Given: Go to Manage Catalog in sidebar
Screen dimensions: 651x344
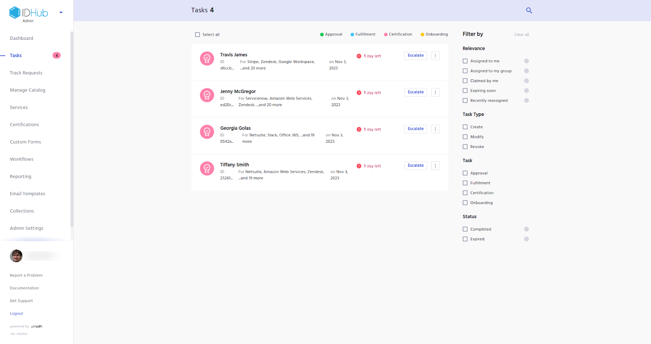Looking at the screenshot, I should (28, 90).
